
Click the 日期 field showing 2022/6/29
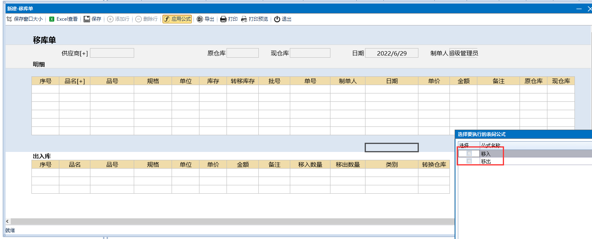pos(391,53)
